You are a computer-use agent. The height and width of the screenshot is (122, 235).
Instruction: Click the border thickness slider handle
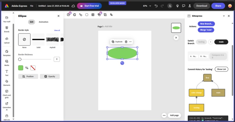point(20,59)
